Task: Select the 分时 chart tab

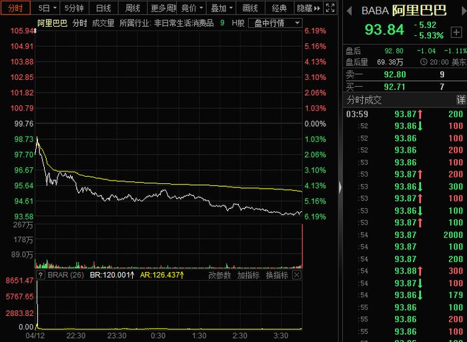Action: [x=15, y=8]
